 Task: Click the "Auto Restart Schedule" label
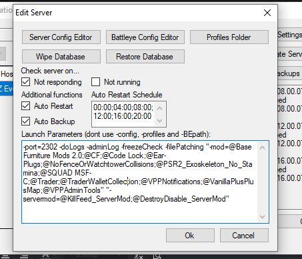127,95
